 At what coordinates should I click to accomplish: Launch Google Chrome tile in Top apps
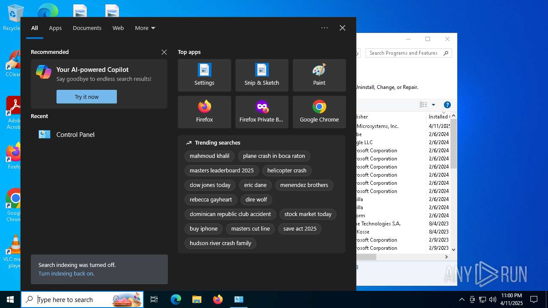click(319, 112)
